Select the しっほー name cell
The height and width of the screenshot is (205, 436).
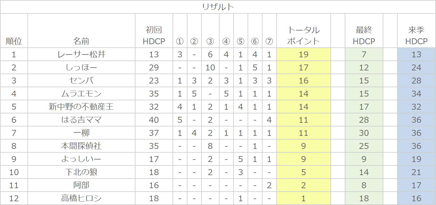pyautogui.click(x=81, y=68)
